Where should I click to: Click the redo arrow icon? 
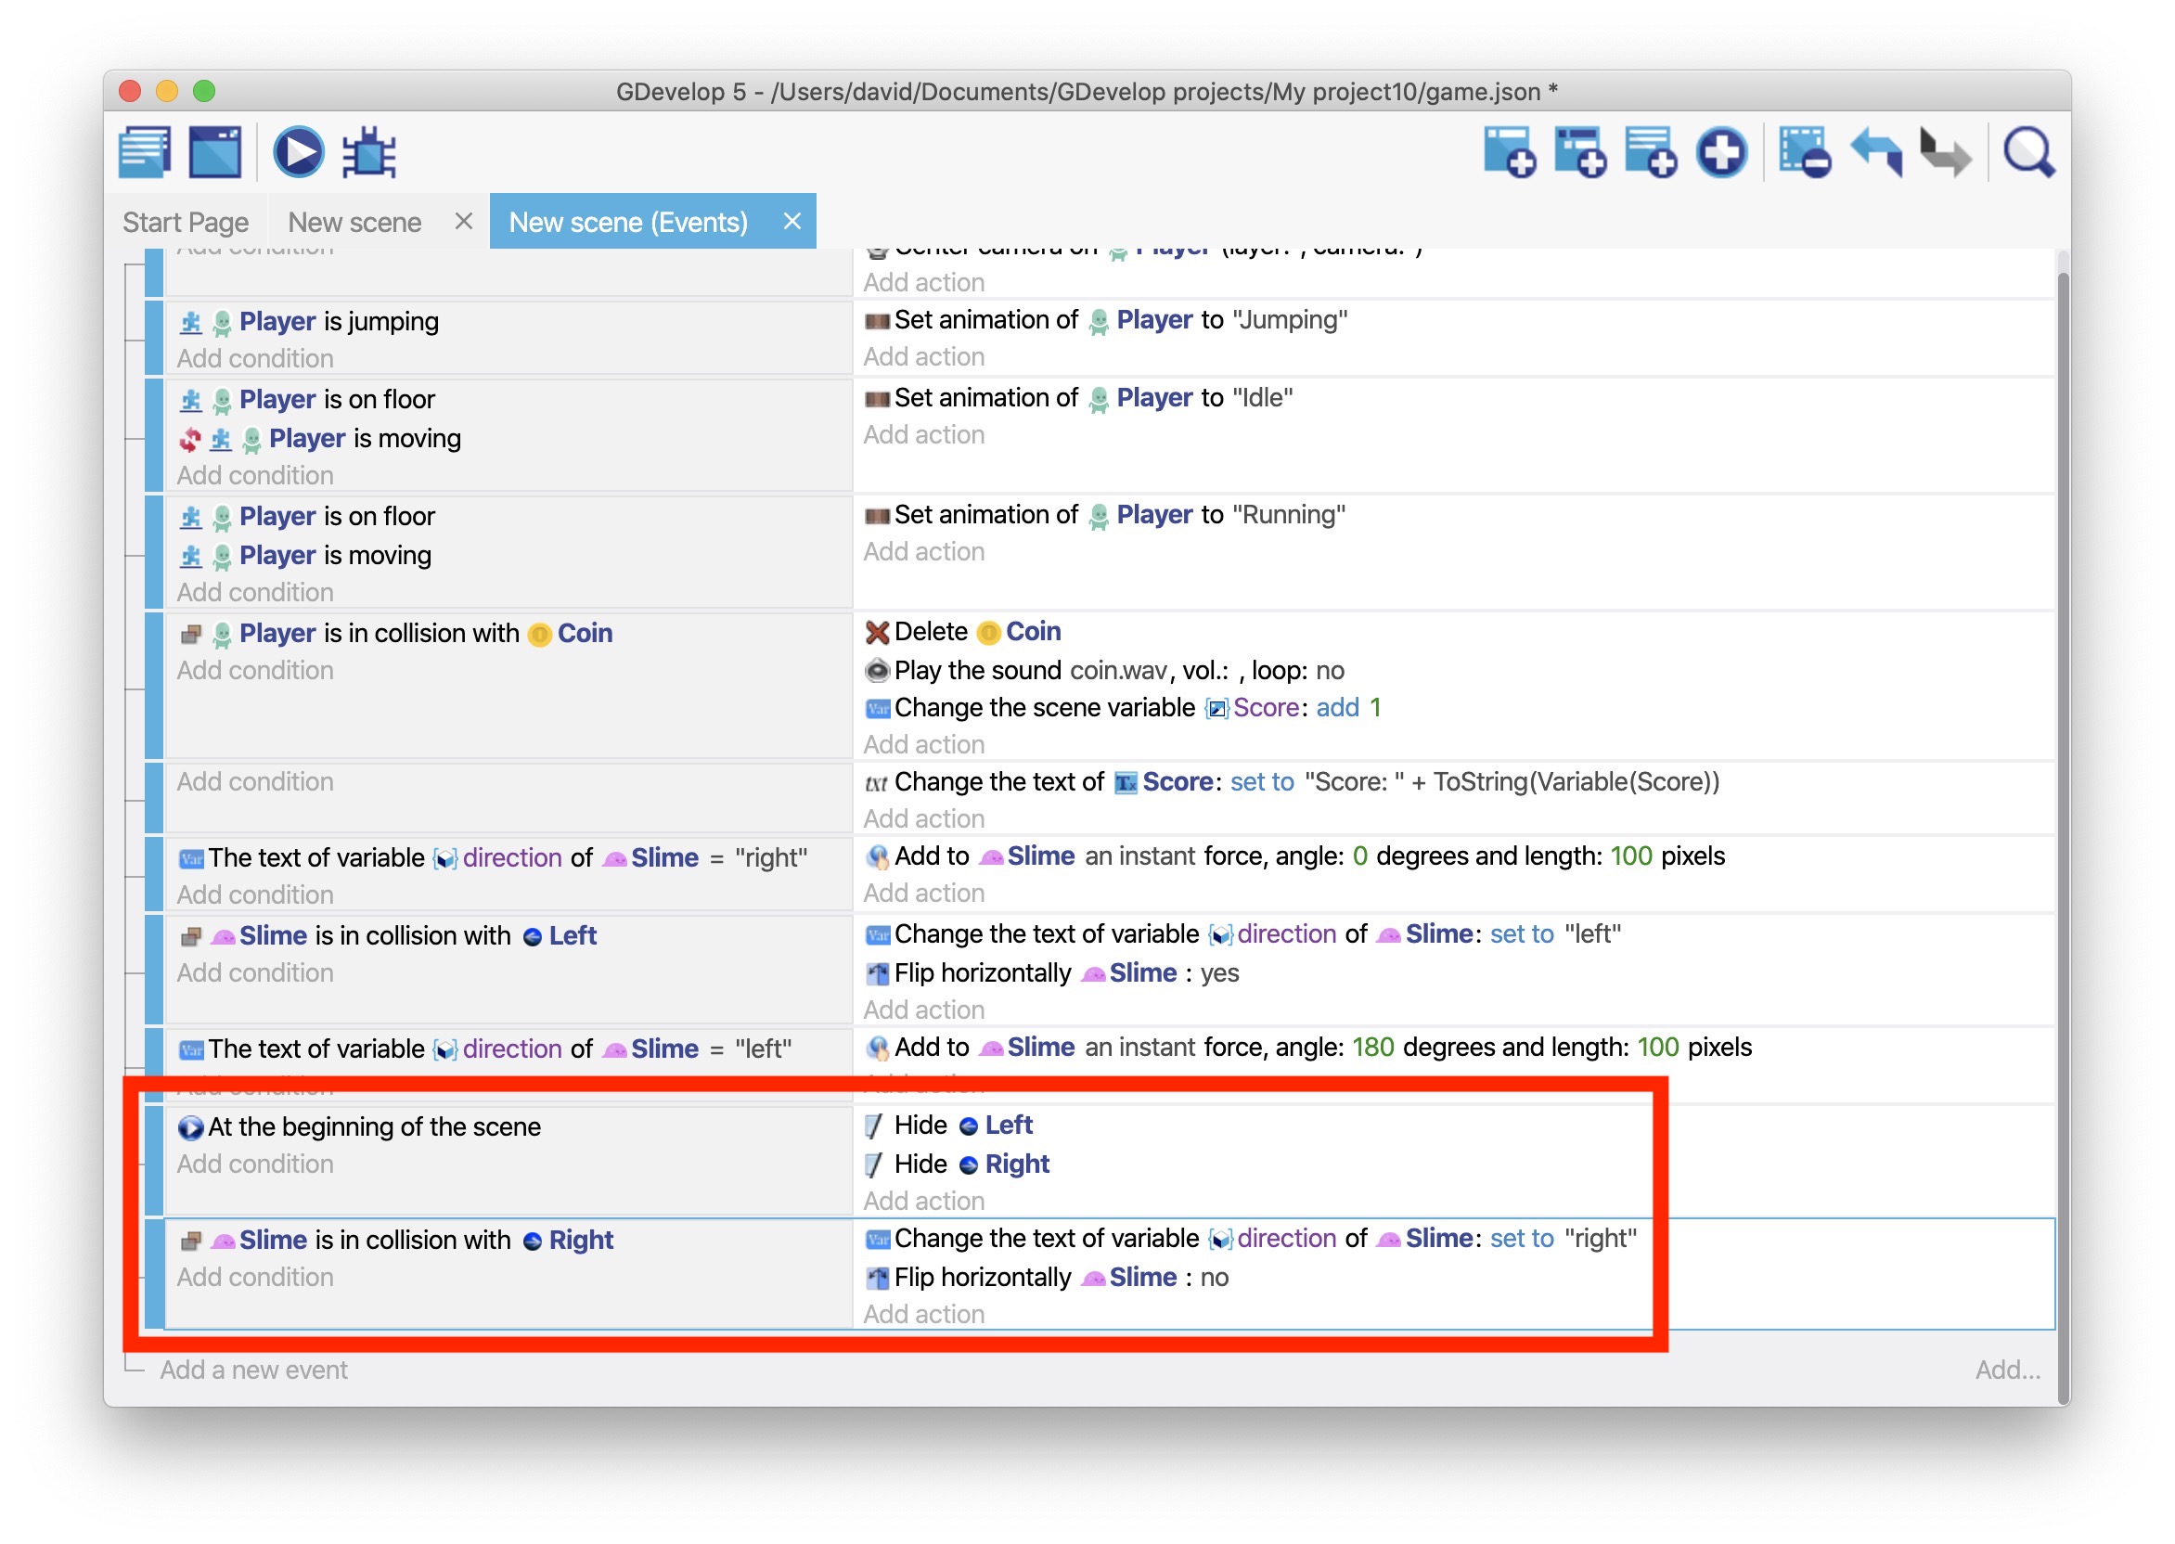click(x=1945, y=152)
